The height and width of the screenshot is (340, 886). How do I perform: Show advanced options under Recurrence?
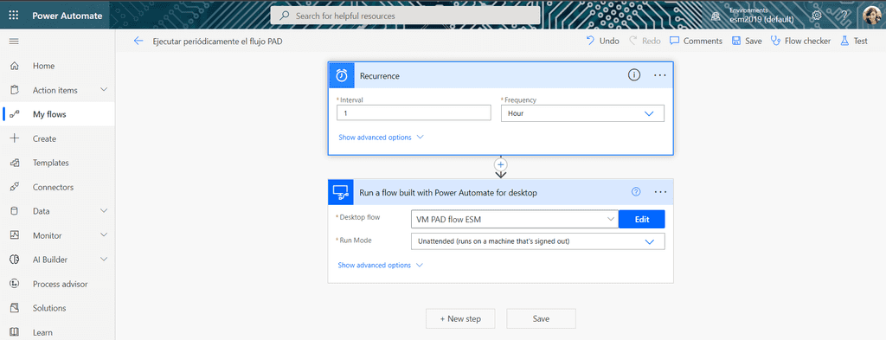pos(381,138)
